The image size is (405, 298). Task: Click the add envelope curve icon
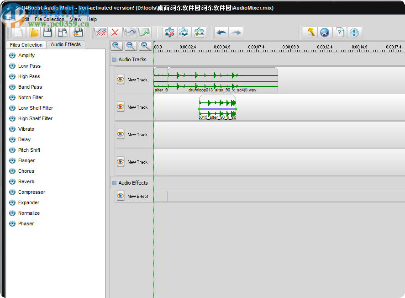tap(130, 32)
